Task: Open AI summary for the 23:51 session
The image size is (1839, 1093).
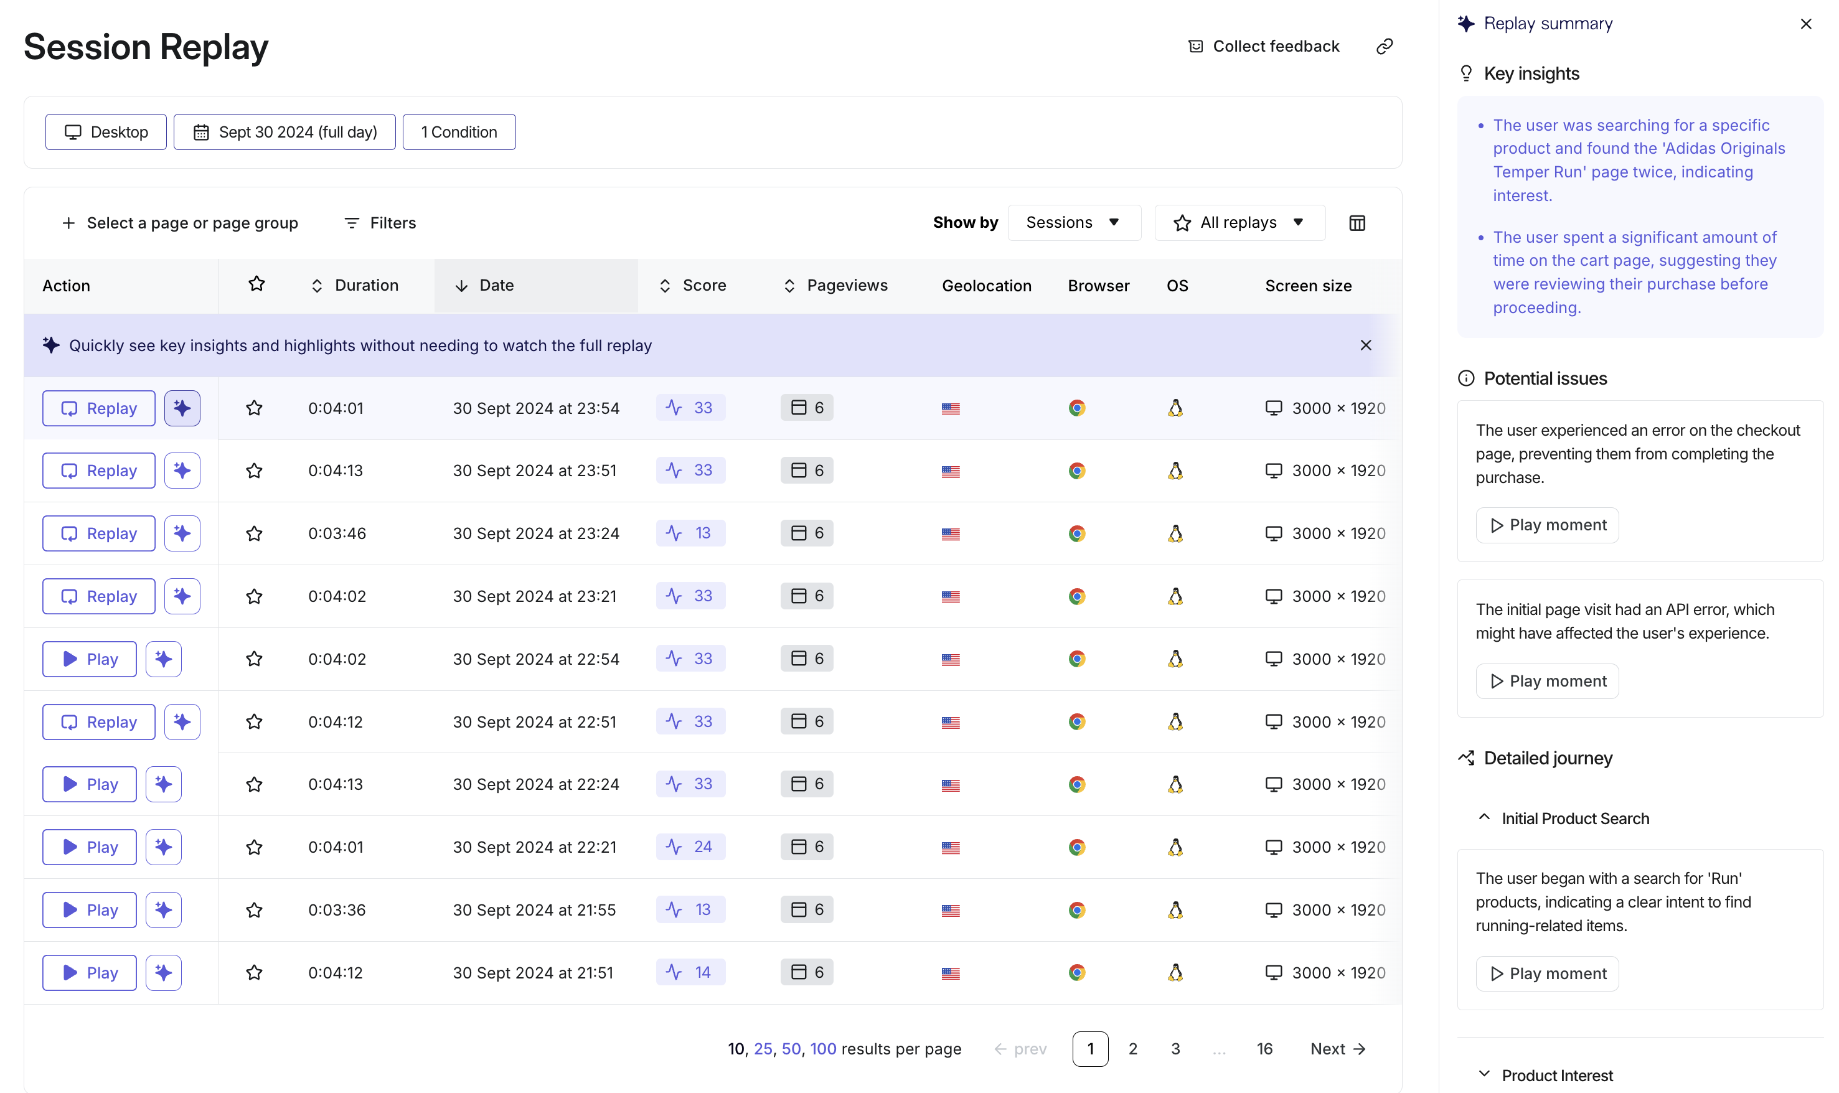Action: click(x=182, y=471)
